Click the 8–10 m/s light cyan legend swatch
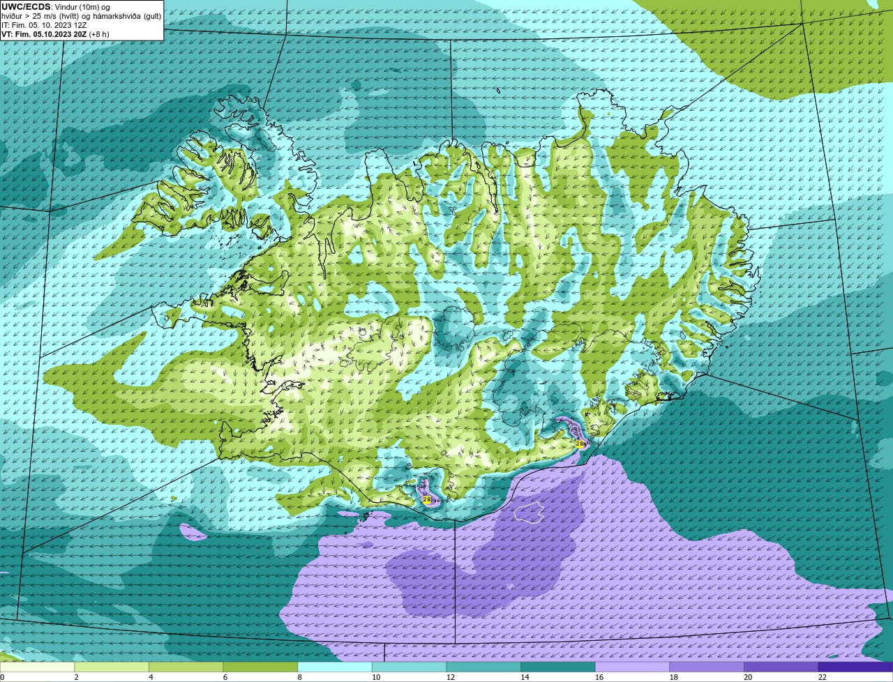The height and width of the screenshot is (682, 893). [335, 667]
